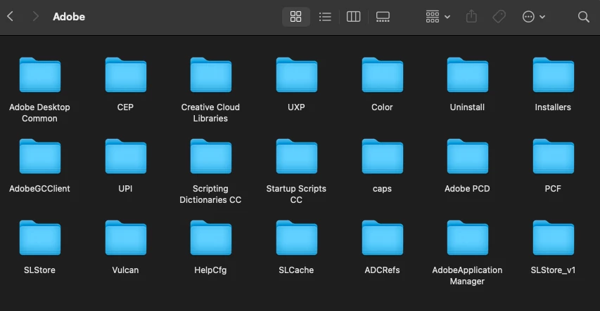Click the "Adobe PCD" name label
Viewport: 600px width, 311px height.
(467, 188)
